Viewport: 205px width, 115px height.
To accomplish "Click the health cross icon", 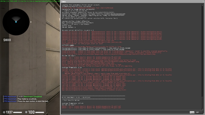I will coord(4,112).
